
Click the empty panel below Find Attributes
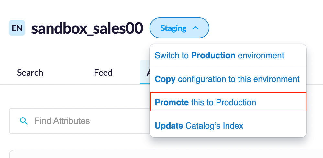[166, 154]
